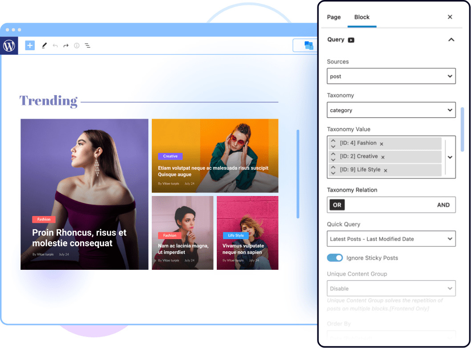This screenshot has width=471, height=348.
Task: Undo the last change
Action: click(x=55, y=46)
